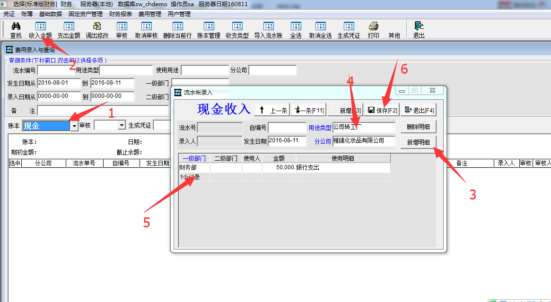This screenshot has width=551, height=302.
Task: Go to previous record with 上一条 button
Action: tap(272, 110)
